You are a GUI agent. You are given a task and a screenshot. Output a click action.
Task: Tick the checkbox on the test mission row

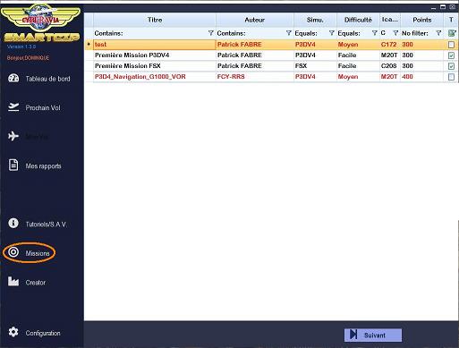tap(451, 45)
